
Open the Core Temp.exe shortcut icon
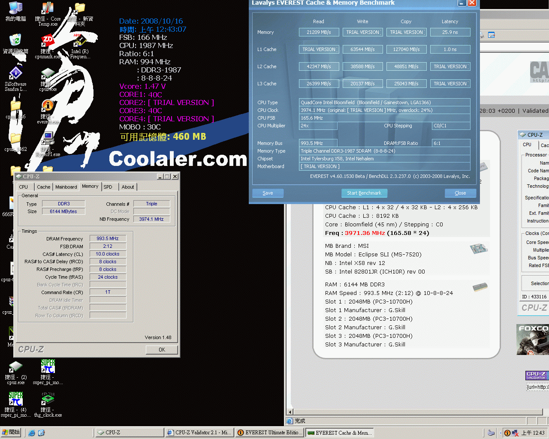(48, 14)
